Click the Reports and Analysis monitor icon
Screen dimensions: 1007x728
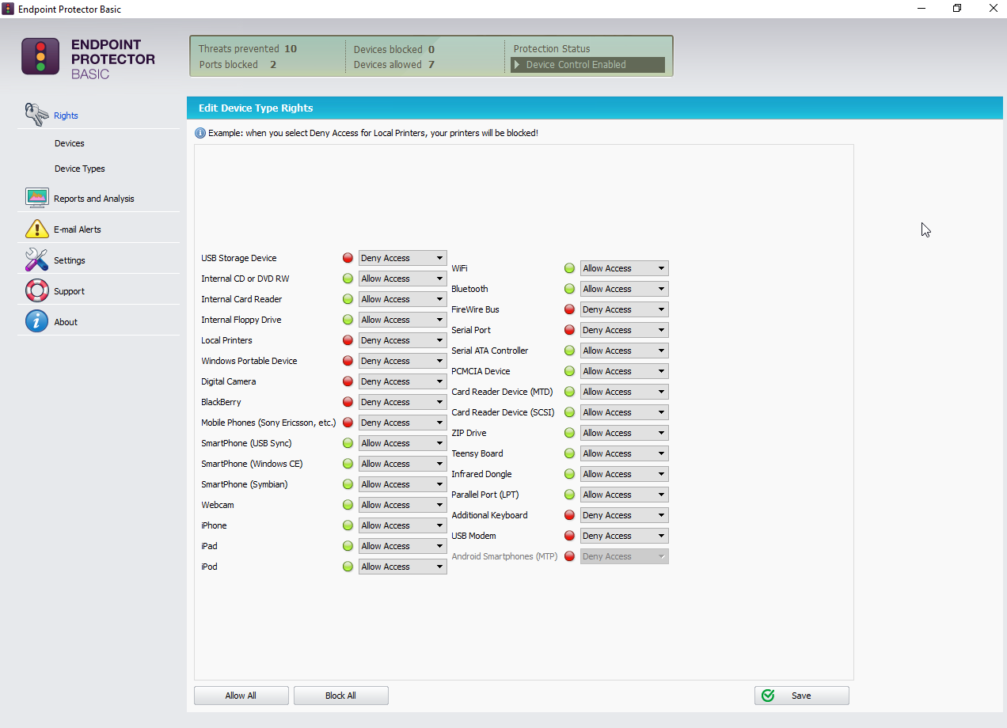[x=37, y=198]
